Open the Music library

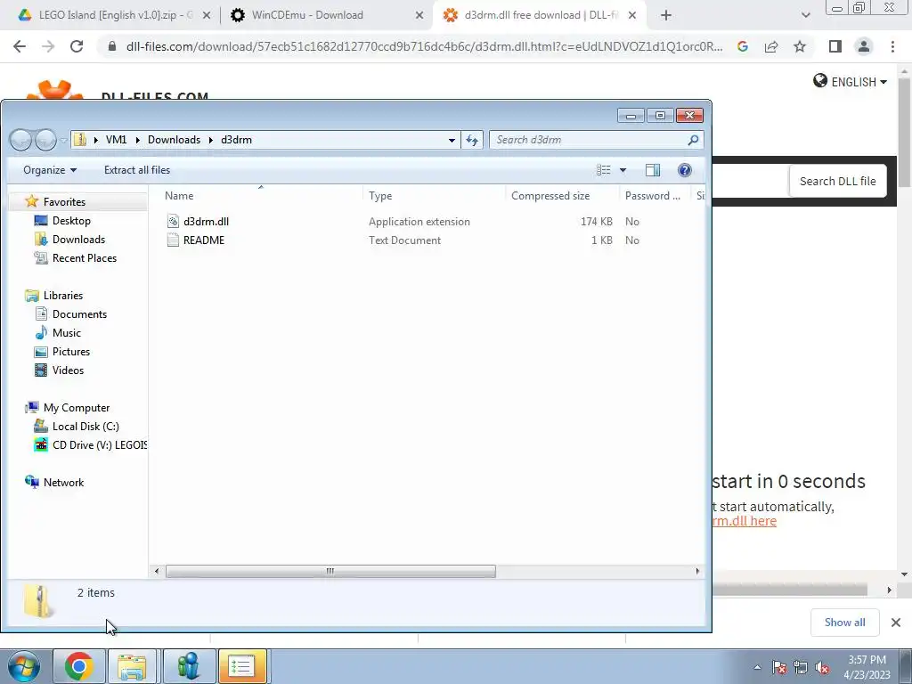[x=66, y=333]
